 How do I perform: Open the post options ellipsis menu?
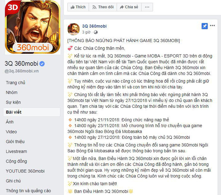[x=212, y=25]
